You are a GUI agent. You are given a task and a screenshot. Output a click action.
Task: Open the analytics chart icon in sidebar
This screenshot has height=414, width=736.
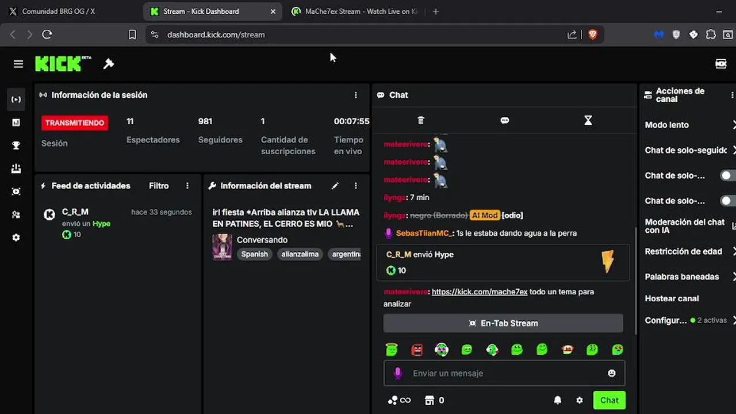pos(16,122)
